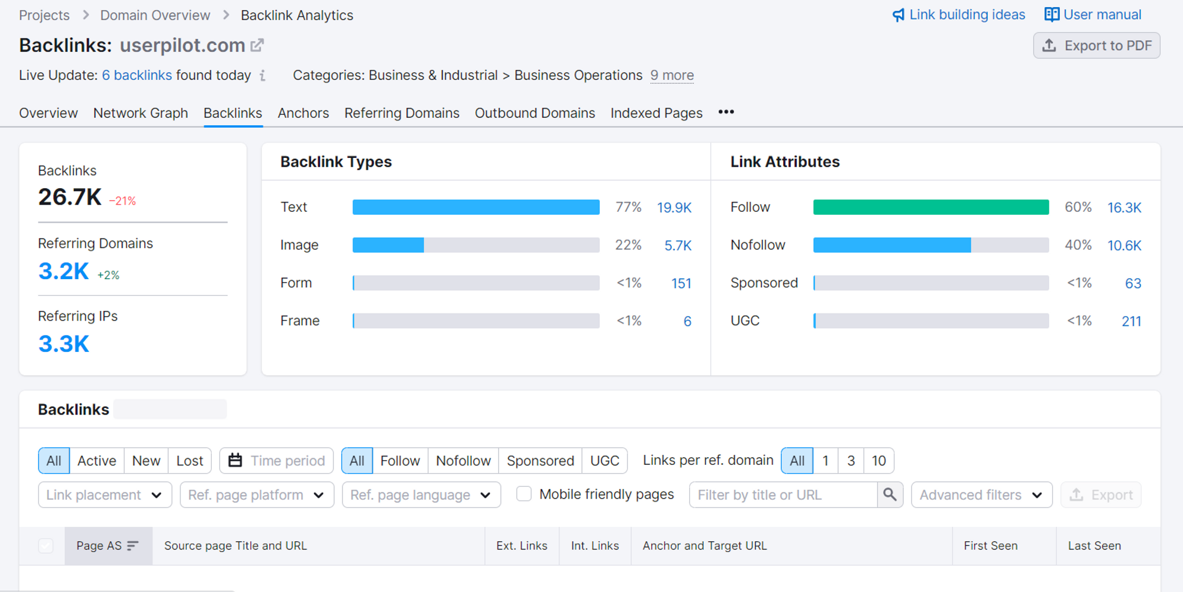Open the Ref. page platform dropdown
1183x592 pixels.
pyautogui.click(x=257, y=494)
